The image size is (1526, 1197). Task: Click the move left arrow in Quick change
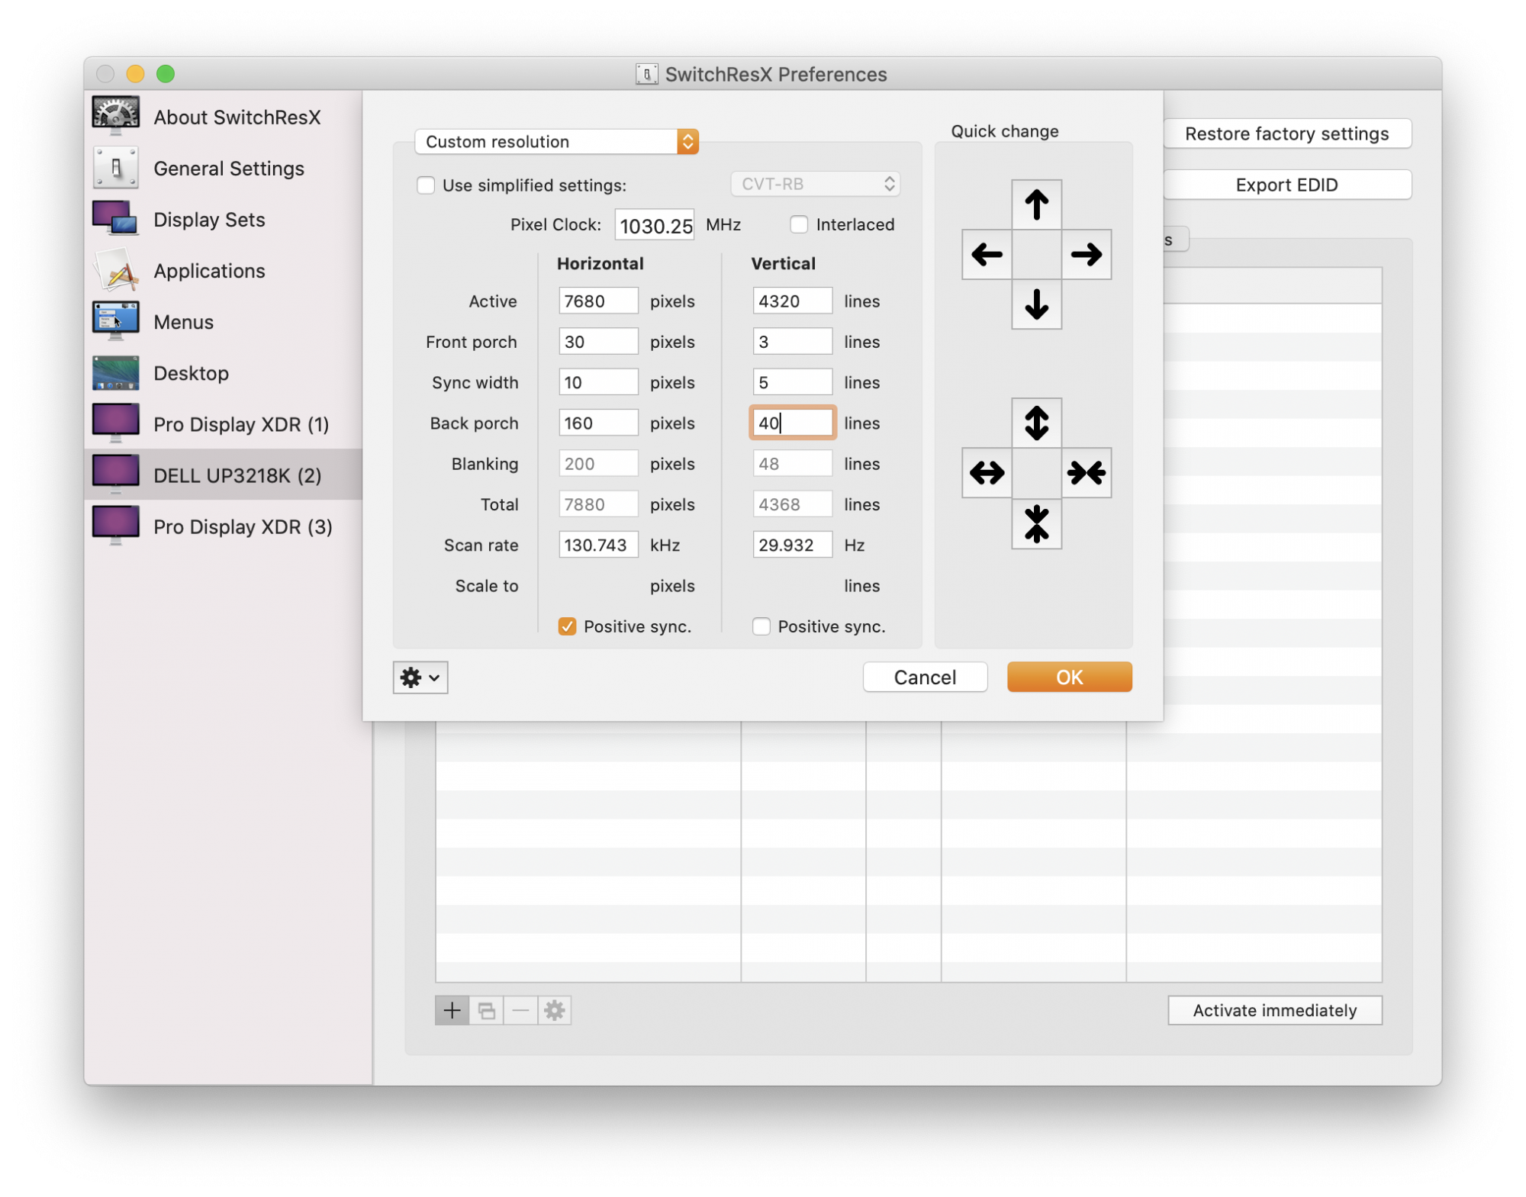pos(987,254)
